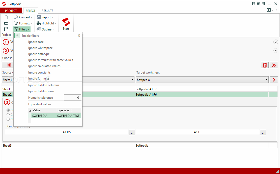The height and width of the screenshot is (174, 280).
Task: Switch to the RESULTS tab
Action: click(x=47, y=11)
